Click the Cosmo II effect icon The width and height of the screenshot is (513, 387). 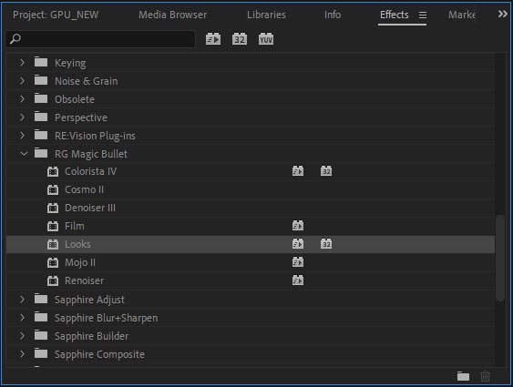[x=53, y=189]
